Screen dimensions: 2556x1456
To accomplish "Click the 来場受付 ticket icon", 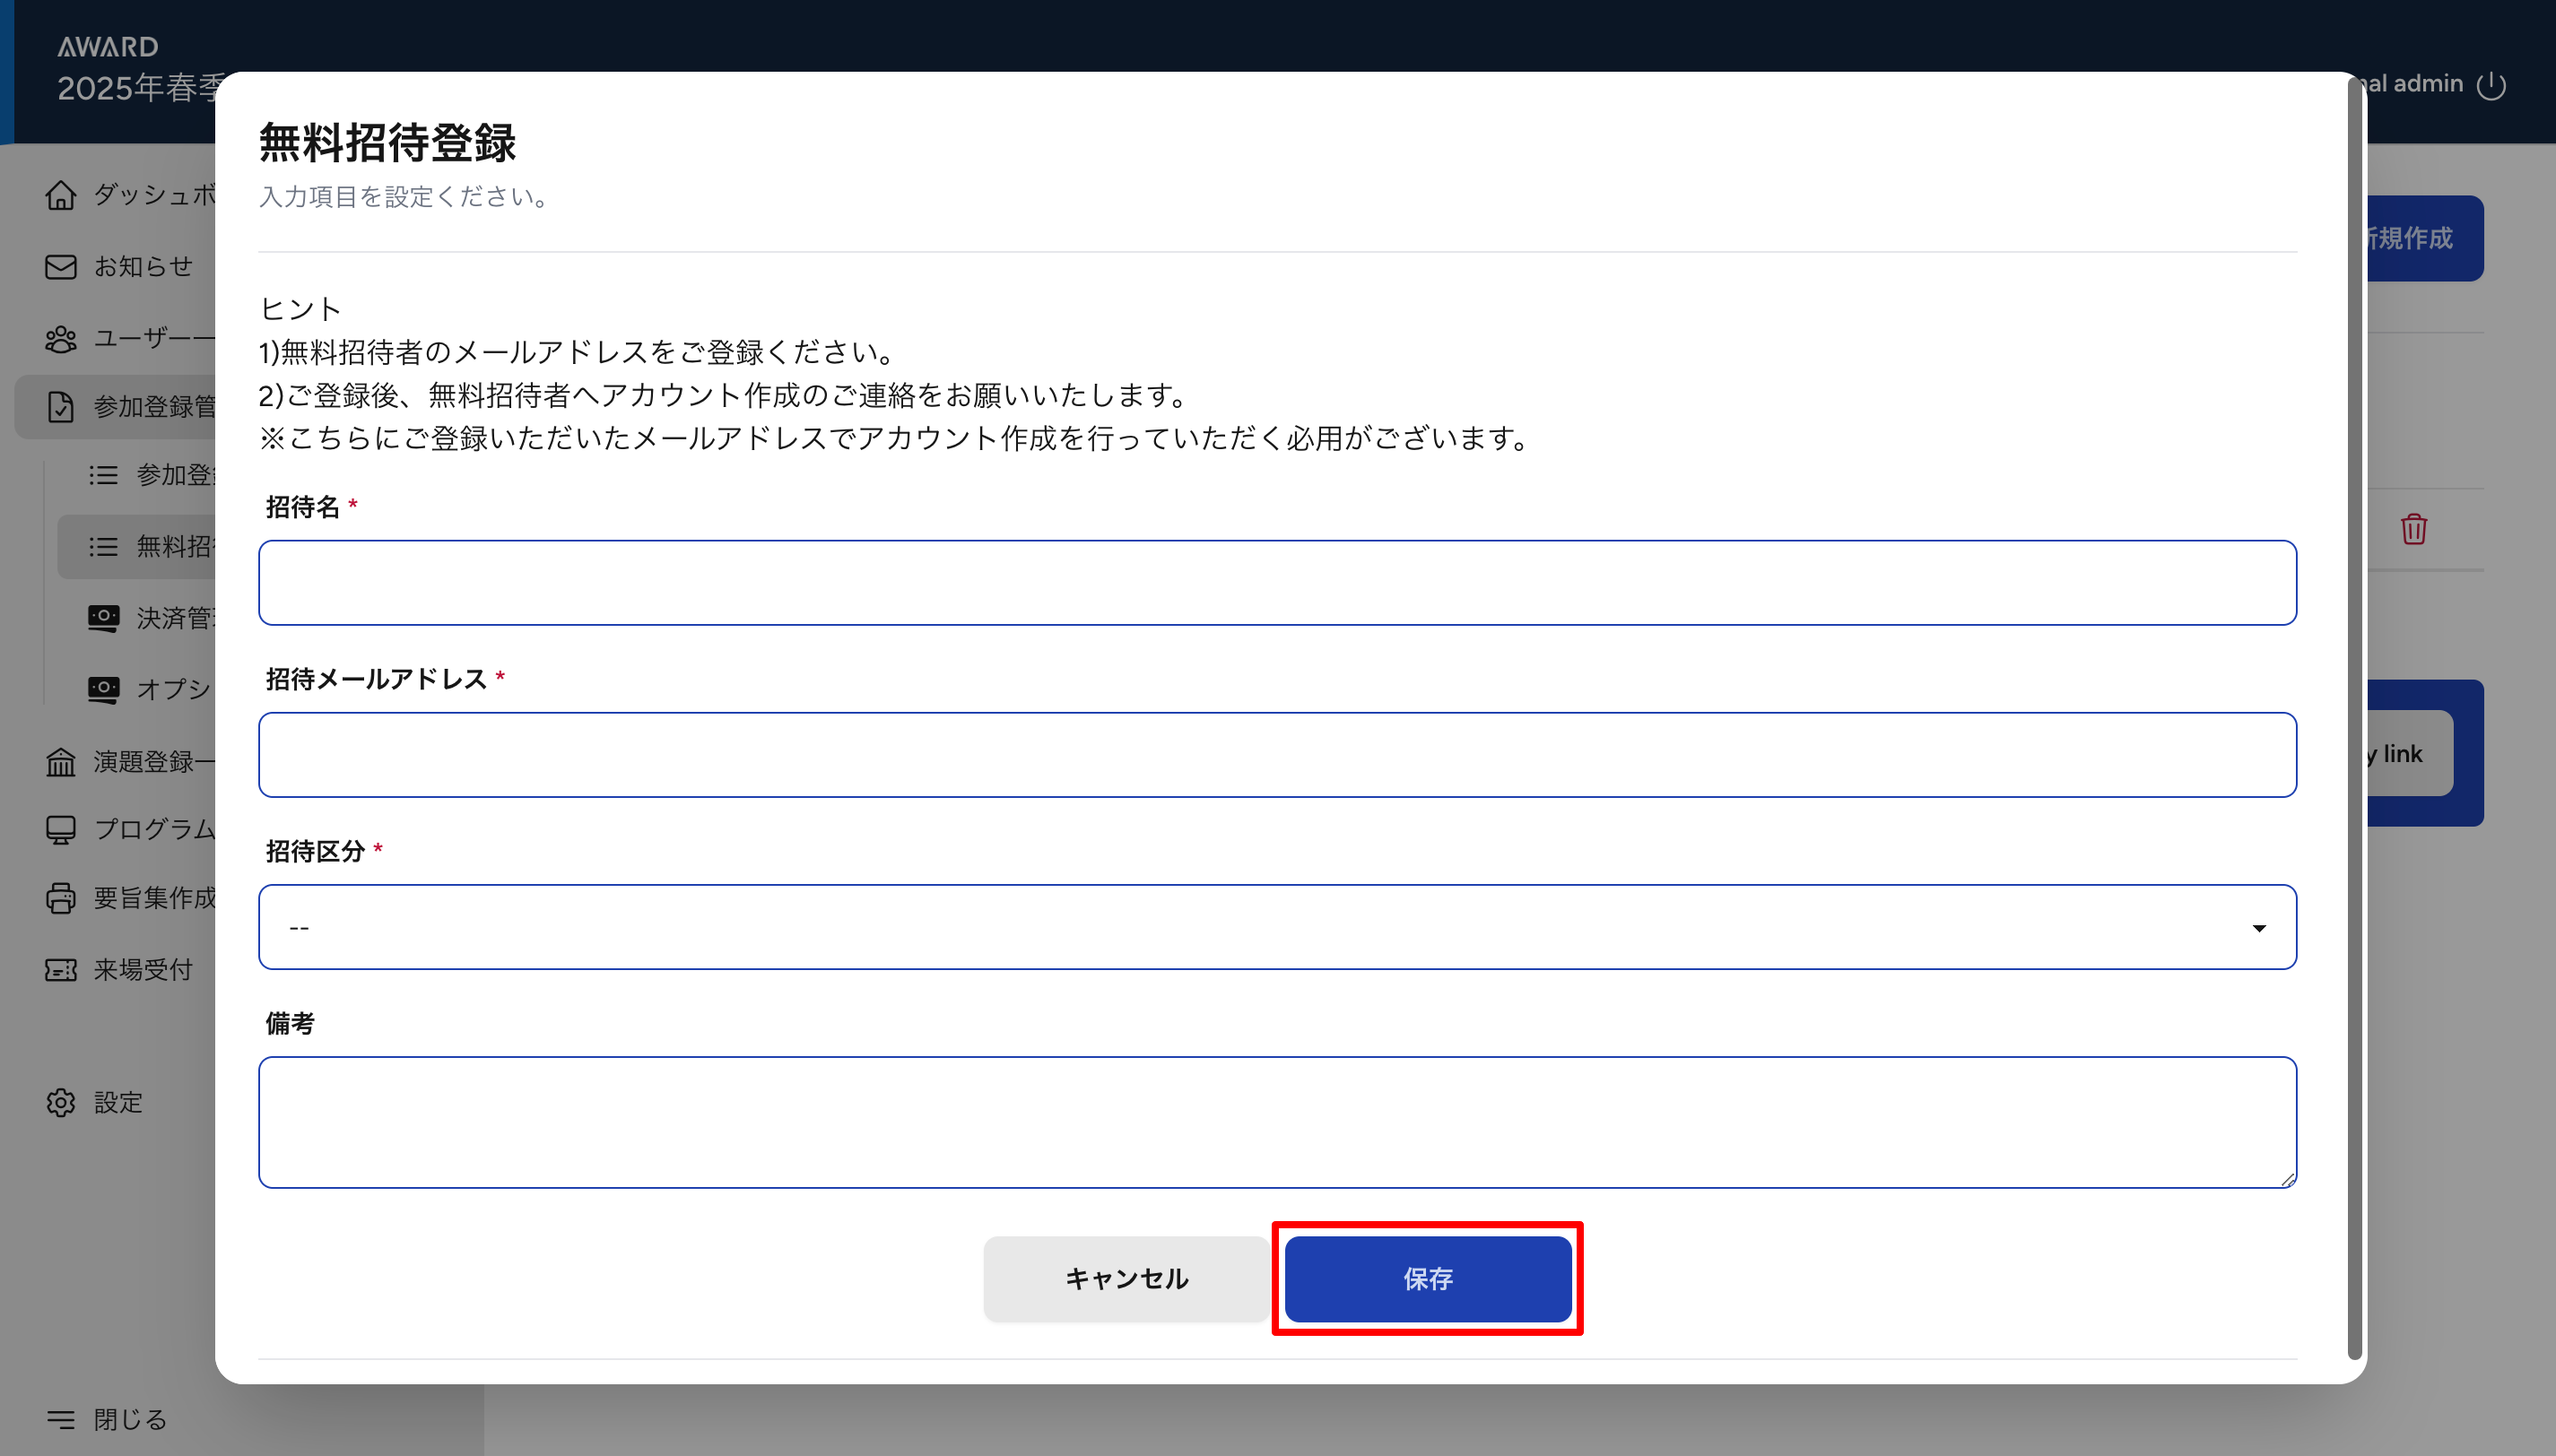I will (x=60, y=970).
